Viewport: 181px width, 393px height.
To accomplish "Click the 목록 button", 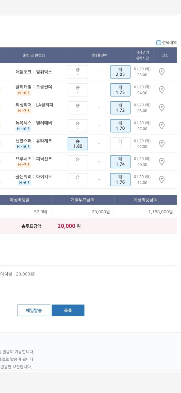I will tap(68, 310).
